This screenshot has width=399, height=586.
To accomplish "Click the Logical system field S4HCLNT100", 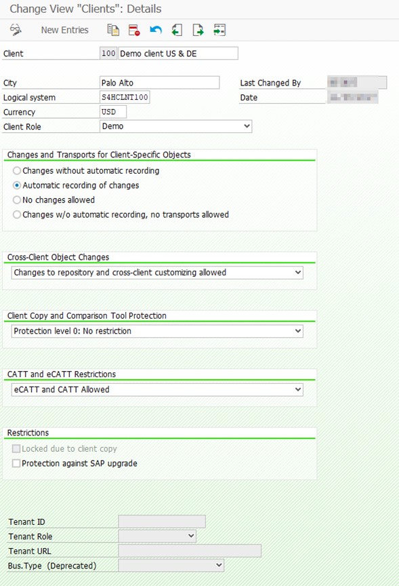I will 125,97.
